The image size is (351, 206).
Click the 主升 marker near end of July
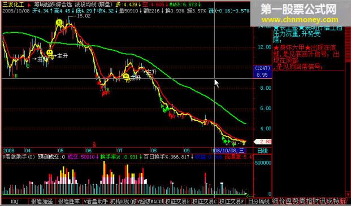151,72
